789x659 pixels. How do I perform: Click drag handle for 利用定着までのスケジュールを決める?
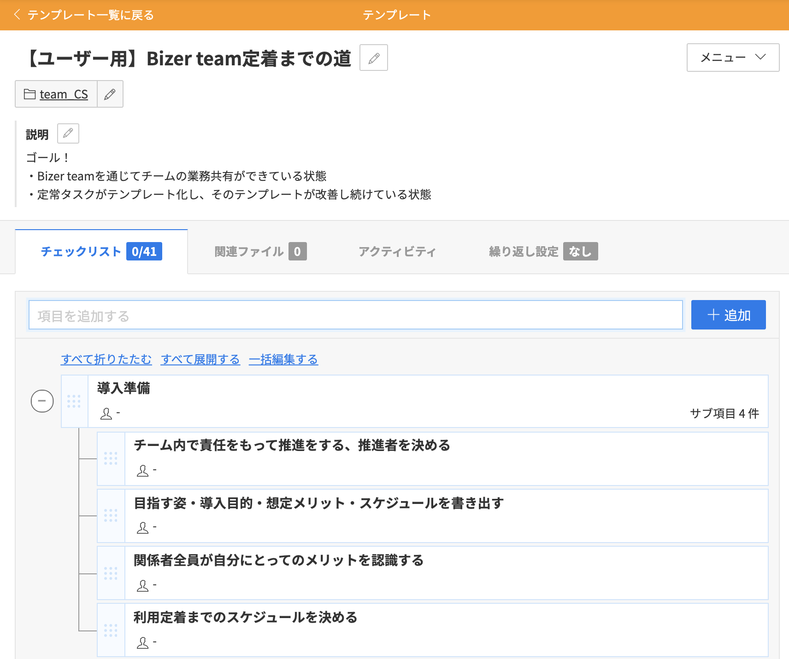tap(111, 630)
